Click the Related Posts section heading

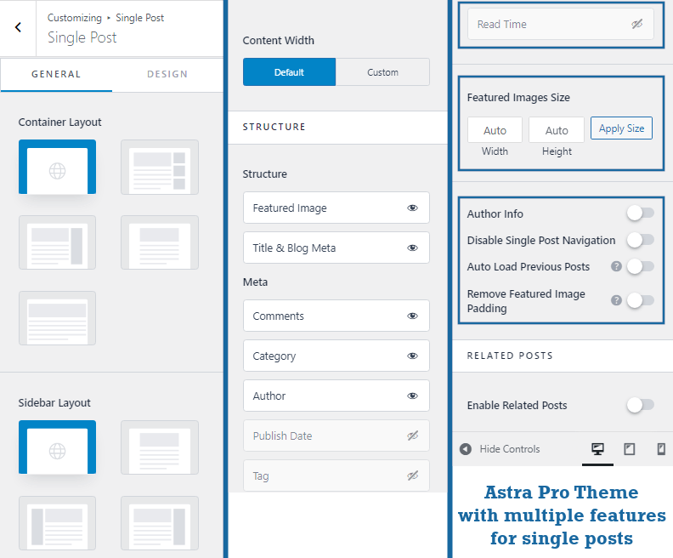click(510, 356)
